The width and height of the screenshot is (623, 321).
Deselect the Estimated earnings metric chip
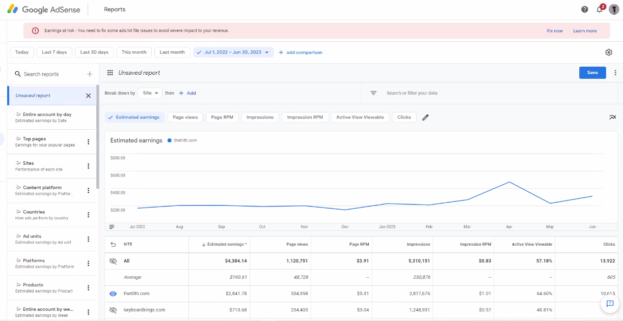134,118
